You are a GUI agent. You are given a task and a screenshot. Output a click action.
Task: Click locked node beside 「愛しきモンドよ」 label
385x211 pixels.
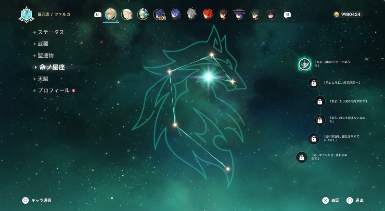click(x=302, y=157)
